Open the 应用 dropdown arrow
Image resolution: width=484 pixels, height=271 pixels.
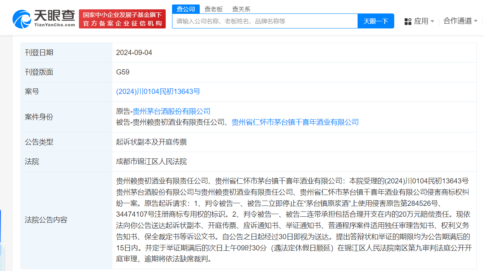pos(432,21)
